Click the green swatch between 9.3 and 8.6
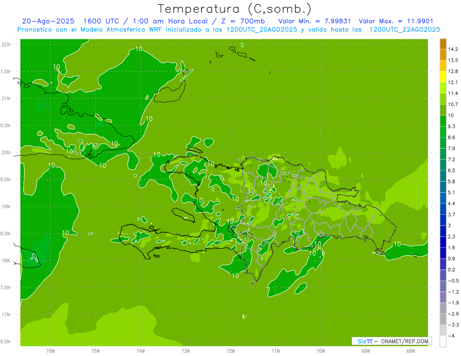This screenshot has height=356, width=461. click(x=443, y=132)
